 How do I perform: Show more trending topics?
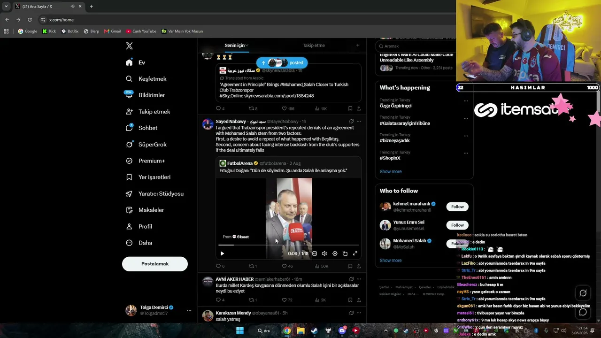pyautogui.click(x=391, y=171)
